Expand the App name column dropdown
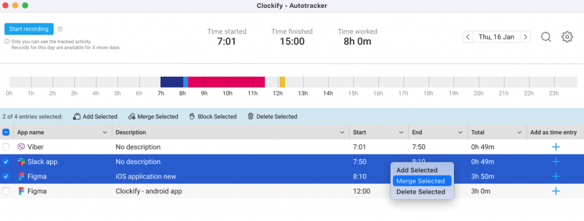Screen dimensions: 584x221 click(105, 132)
